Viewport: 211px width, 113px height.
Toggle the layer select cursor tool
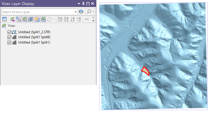click(x=25, y=20)
